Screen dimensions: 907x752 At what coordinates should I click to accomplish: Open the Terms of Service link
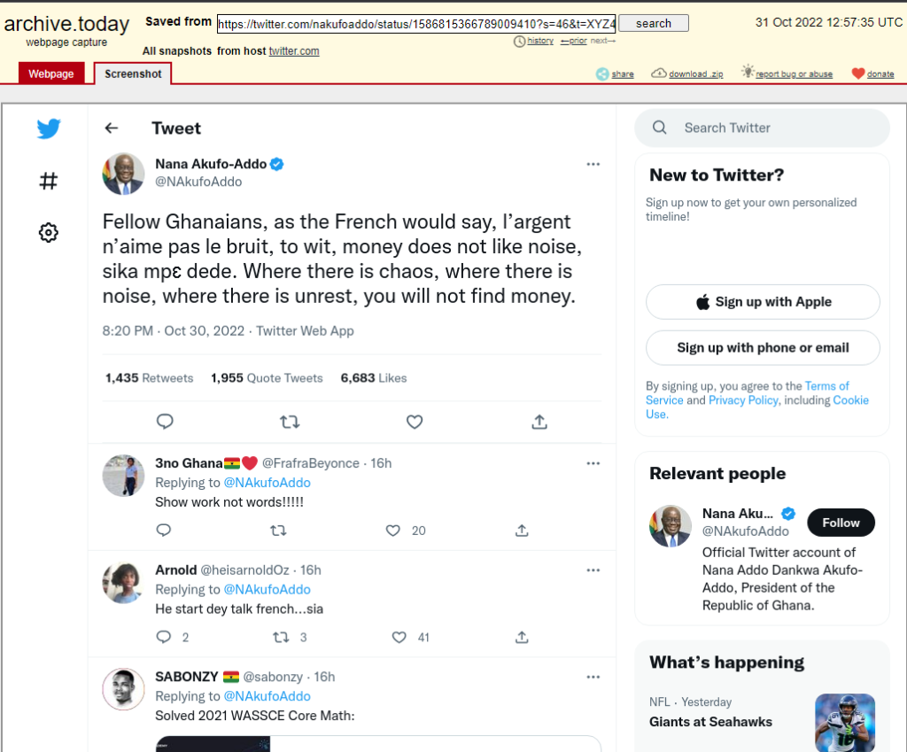pos(826,386)
